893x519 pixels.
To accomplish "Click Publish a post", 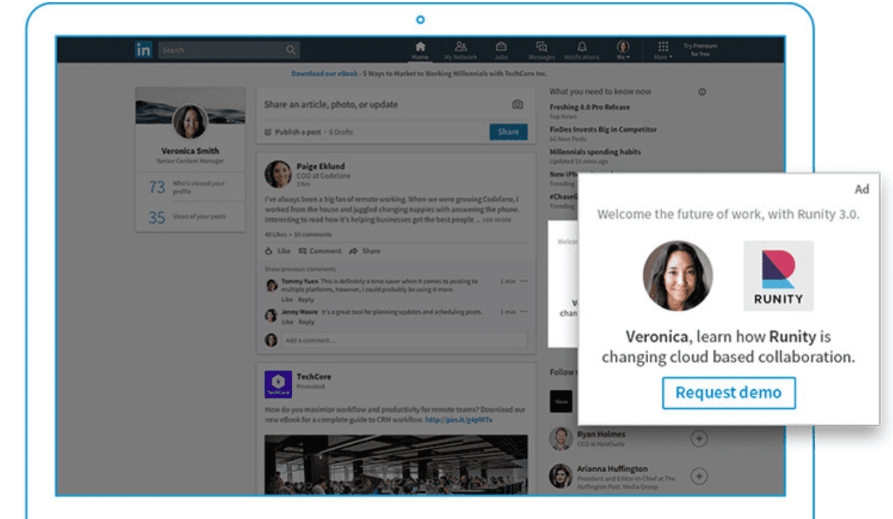I will 293,132.
